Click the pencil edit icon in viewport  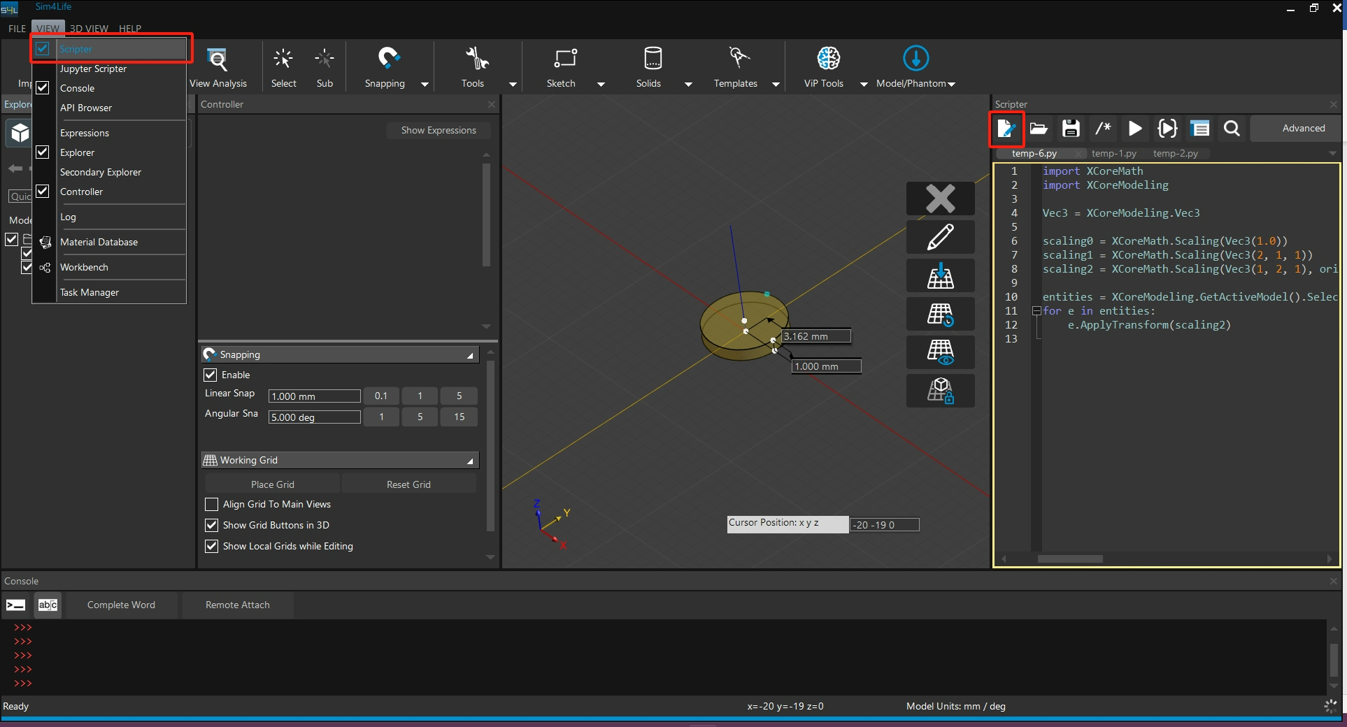(x=940, y=237)
